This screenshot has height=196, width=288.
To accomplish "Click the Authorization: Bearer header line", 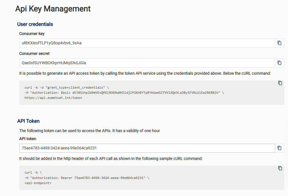I will coord(87,178).
